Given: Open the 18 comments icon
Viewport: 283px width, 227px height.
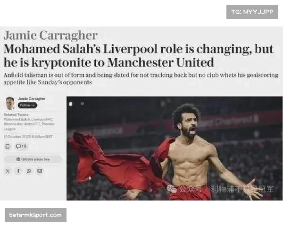Looking at the screenshot, I should pos(21,146).
